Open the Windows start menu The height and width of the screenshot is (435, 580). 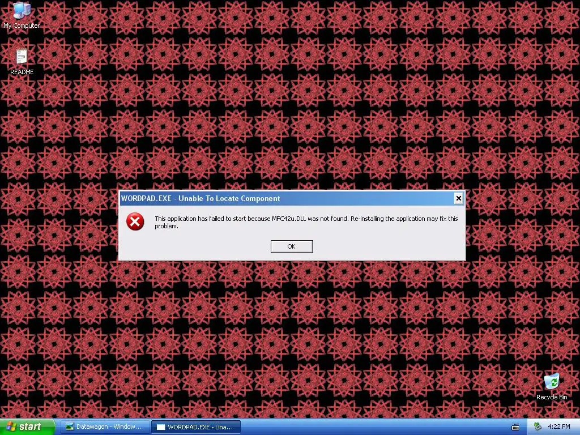pos(27,427)
